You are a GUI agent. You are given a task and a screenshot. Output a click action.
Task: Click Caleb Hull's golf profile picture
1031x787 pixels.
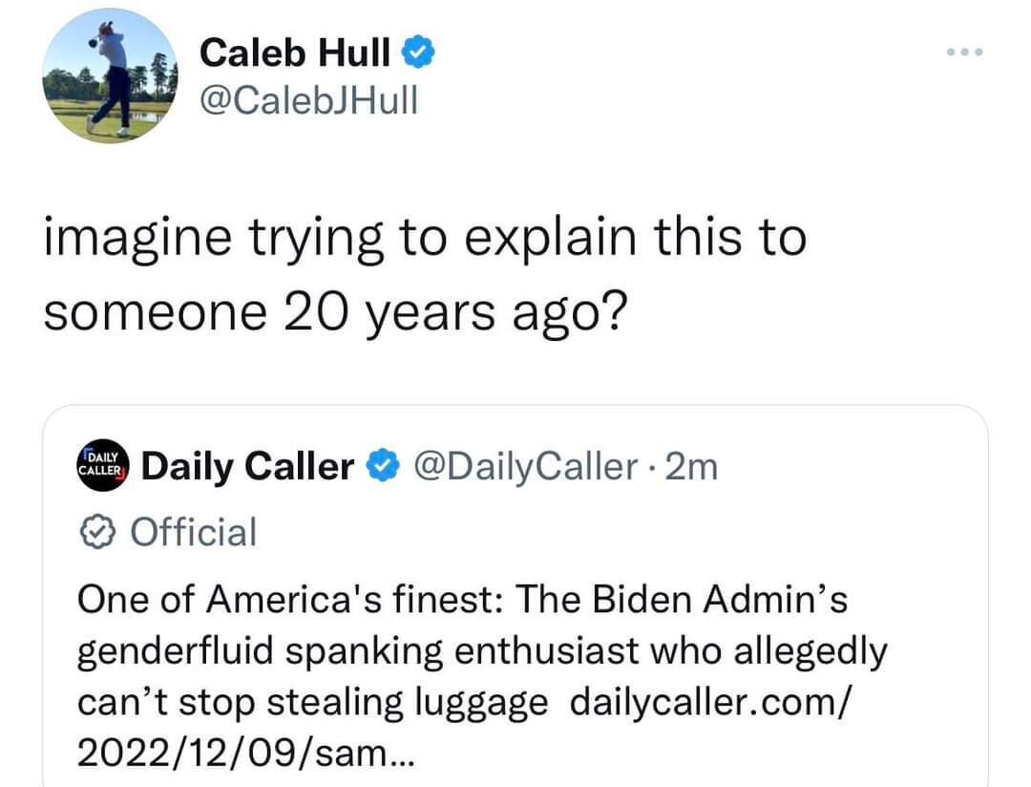(x=111, y=76)
